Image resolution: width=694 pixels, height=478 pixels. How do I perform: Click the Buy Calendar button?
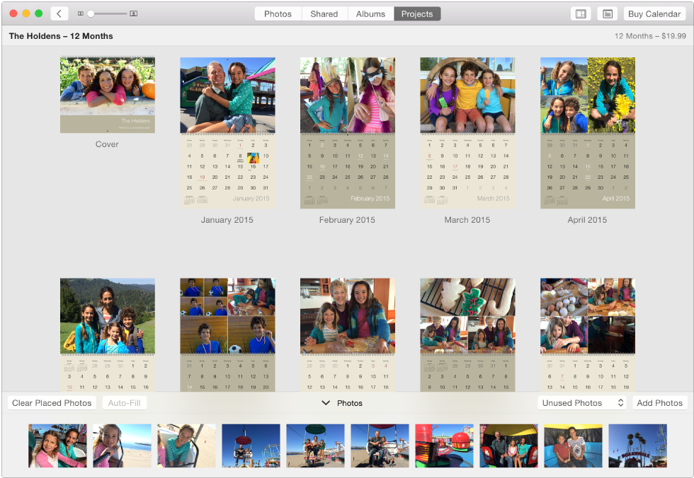point(654,13)
